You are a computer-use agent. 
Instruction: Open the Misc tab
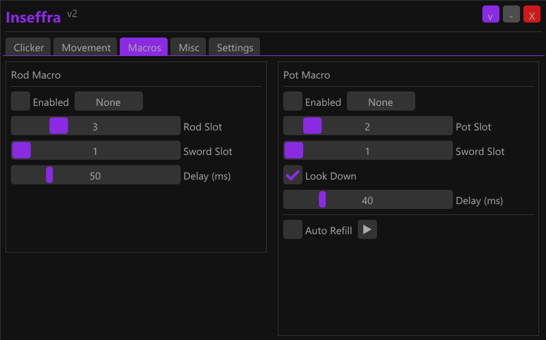[x=189, y=48]
